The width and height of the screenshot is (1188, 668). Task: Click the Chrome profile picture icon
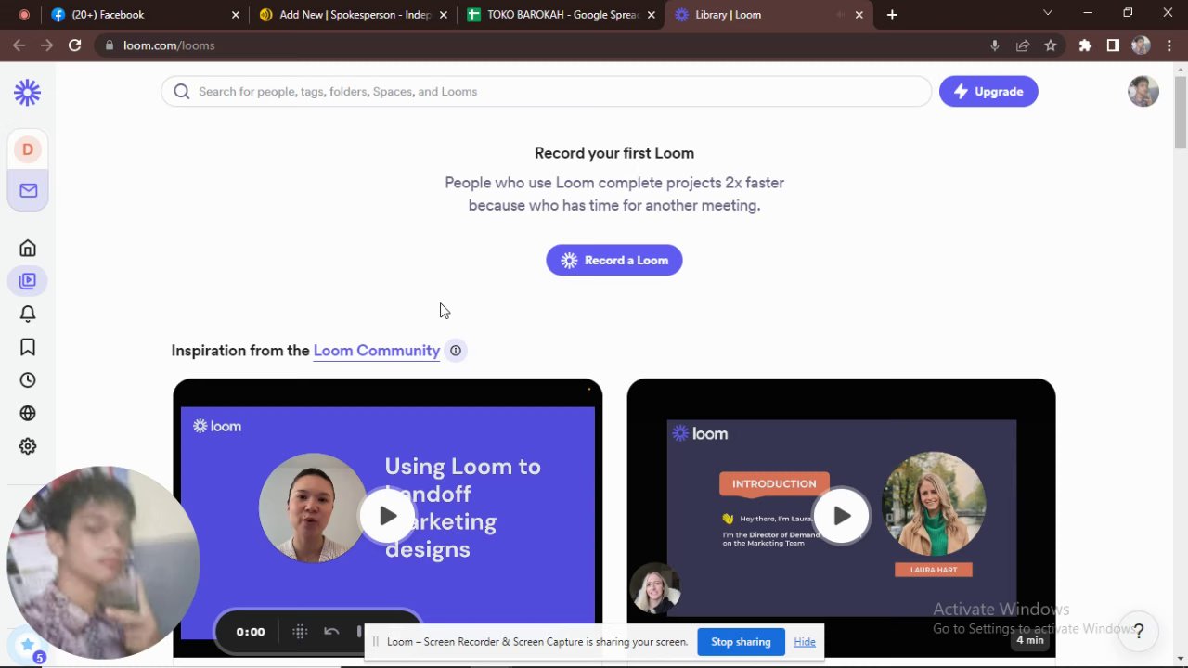[1141, 45]
